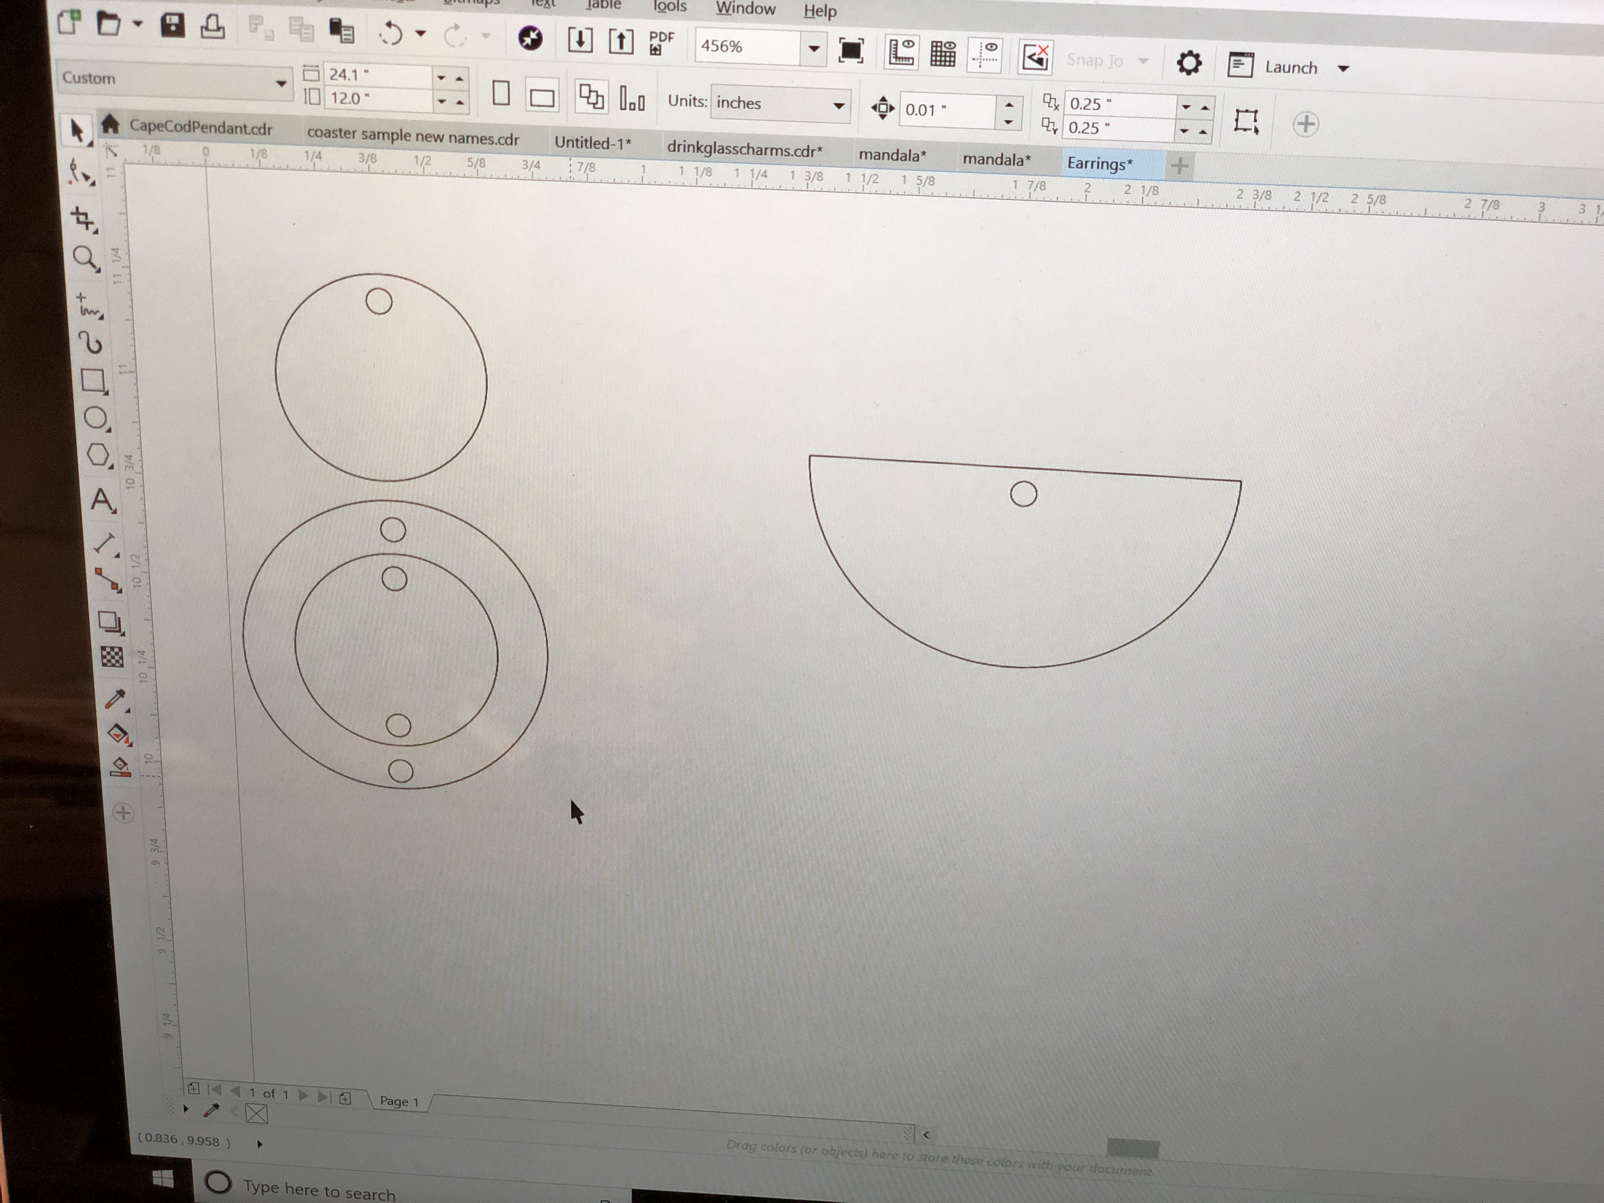Open the Help menu
This screenshot has width=1604, height=1203.
tap(820, 10)
